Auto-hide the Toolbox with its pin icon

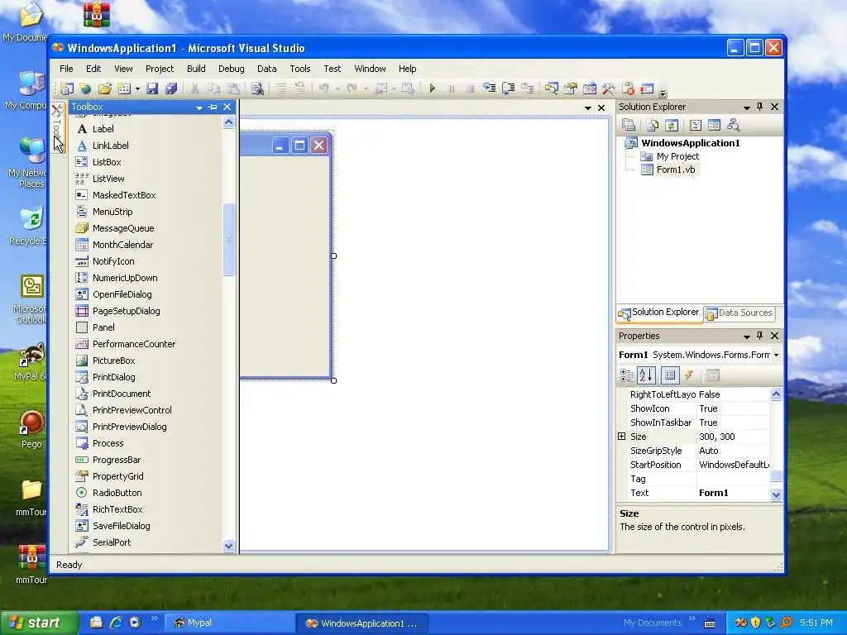click(213, 107)
